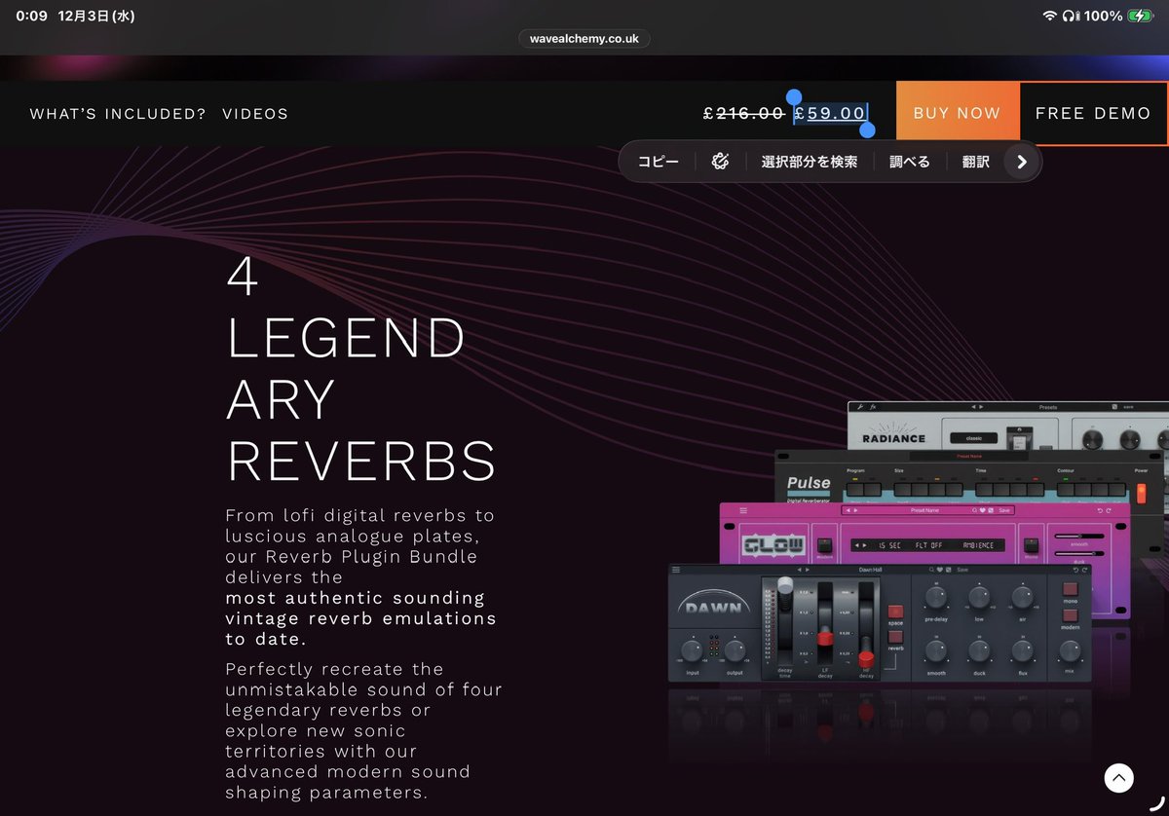
Task: Open the Radiance Presets bar
Action: [1047, 407]
